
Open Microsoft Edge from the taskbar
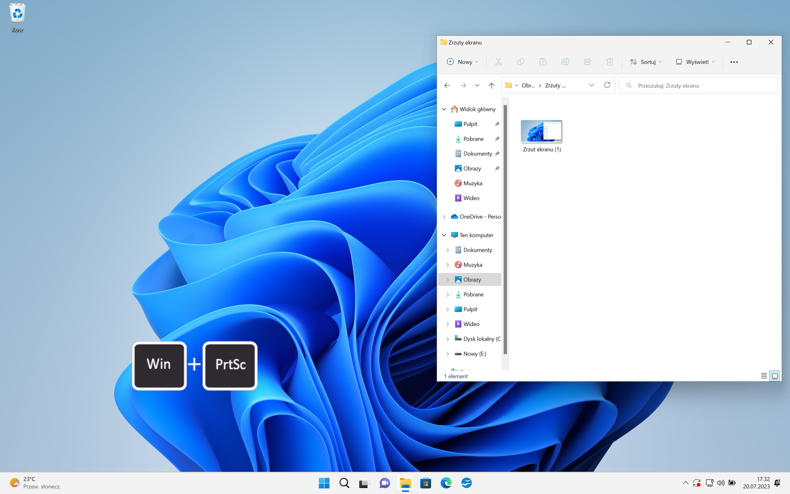446,482
